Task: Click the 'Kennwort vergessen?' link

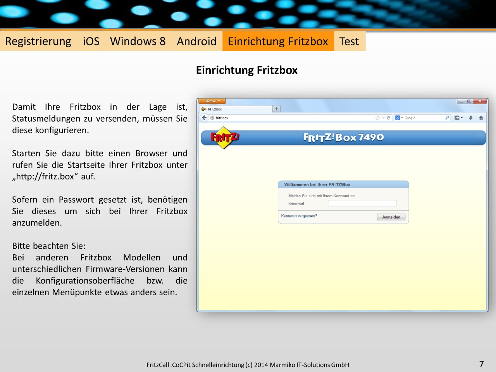Action: (299, 216)
